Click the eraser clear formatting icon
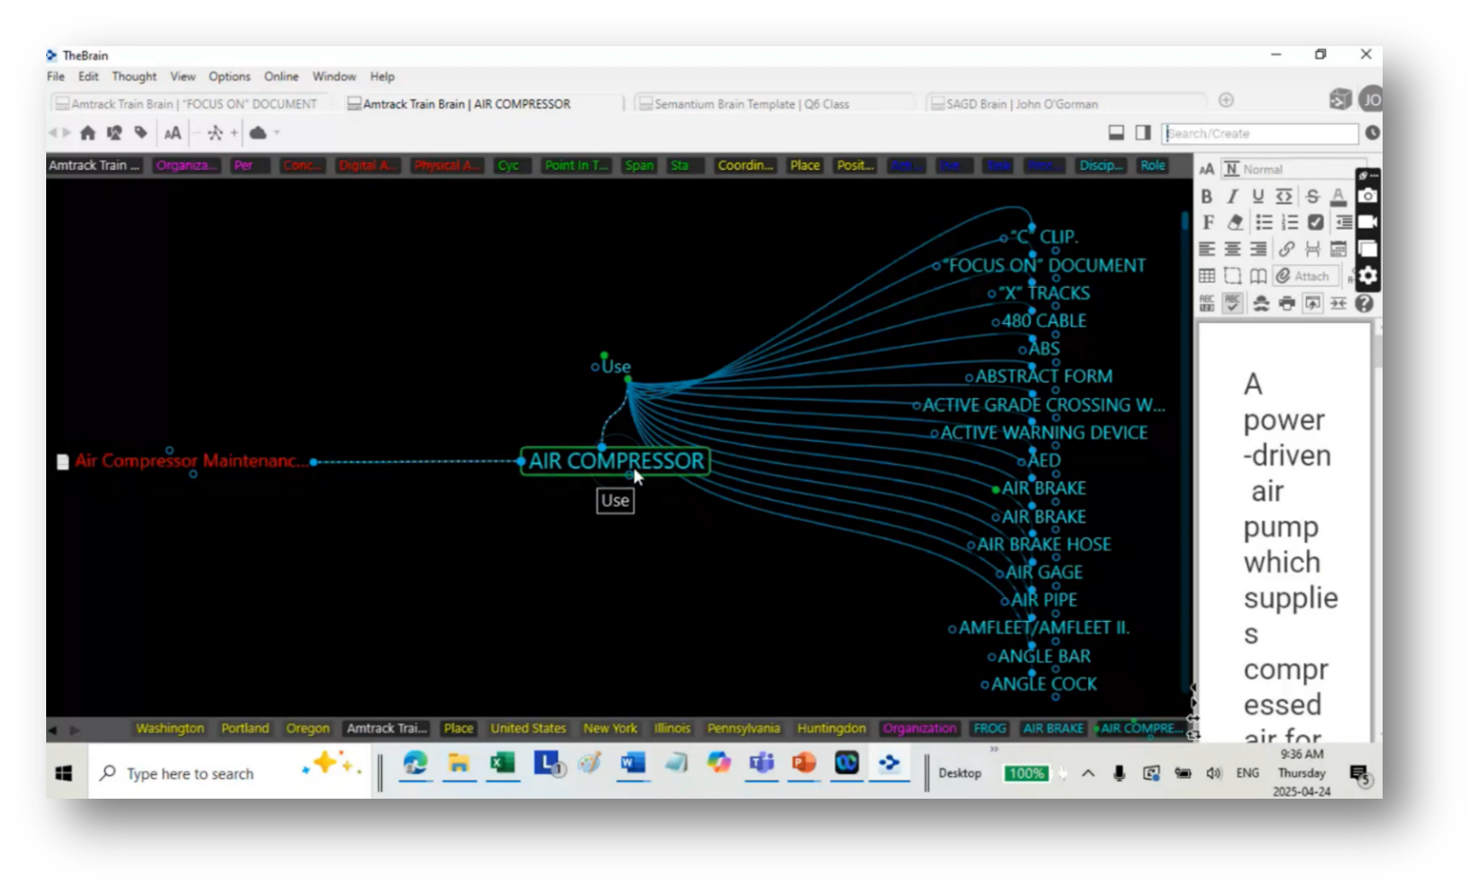The width and height of the screenshot is (1476, 892). point(1234,222)
